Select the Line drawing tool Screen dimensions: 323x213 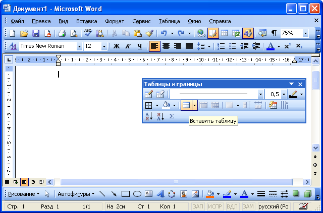click(102, 194)
